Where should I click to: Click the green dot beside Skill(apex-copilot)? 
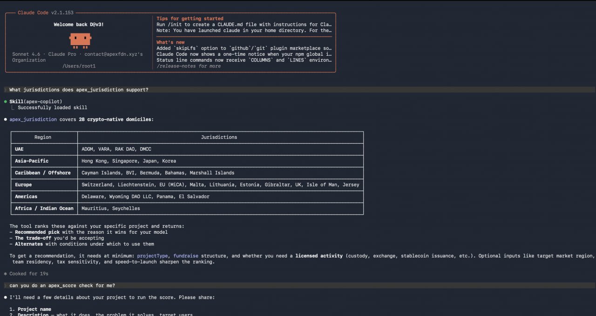5,101
